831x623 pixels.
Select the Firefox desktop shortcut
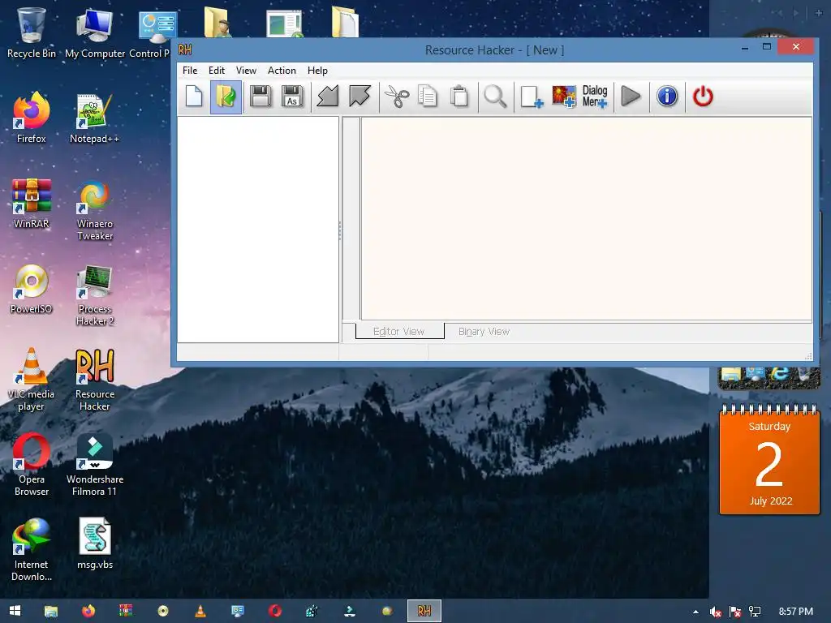(x=32, y=118)
